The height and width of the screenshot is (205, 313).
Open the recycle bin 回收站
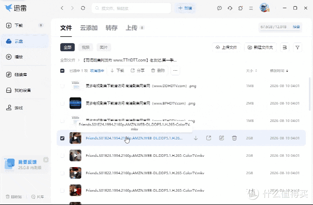(14, 197)
